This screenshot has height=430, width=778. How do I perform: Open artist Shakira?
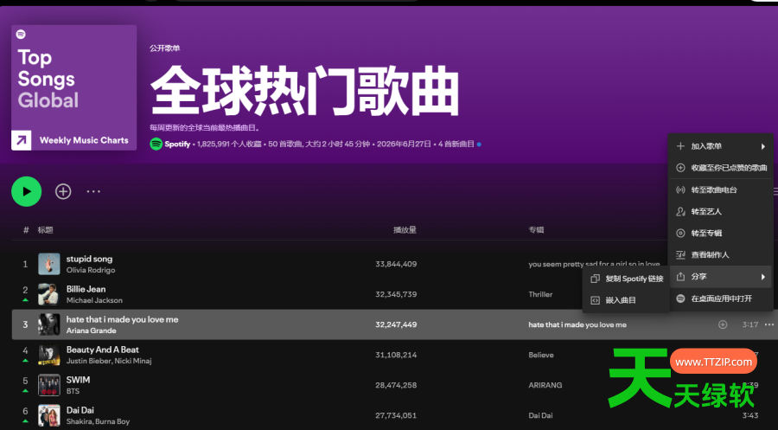pos(79,421)
